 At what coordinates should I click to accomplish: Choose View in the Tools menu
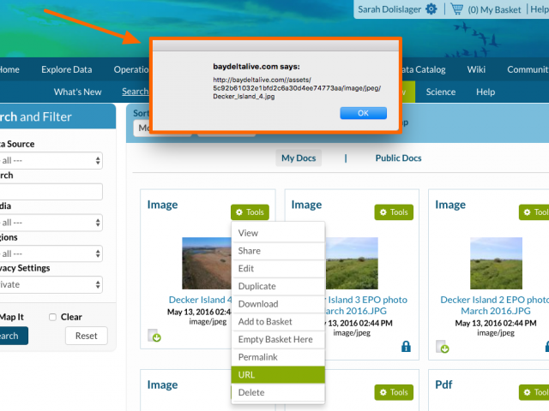pyautogui.click(x=278, y=233)
